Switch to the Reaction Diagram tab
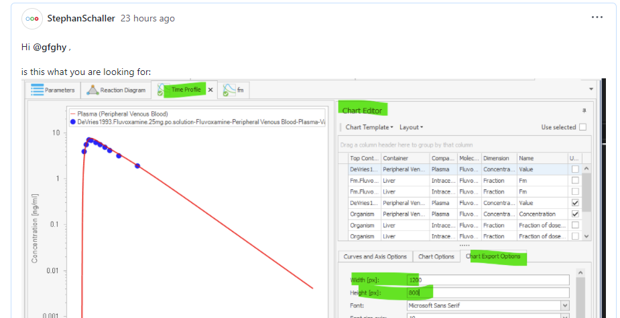Image resolution: width=620 pixels, height=318 pixels. click(x=116, y=90)
